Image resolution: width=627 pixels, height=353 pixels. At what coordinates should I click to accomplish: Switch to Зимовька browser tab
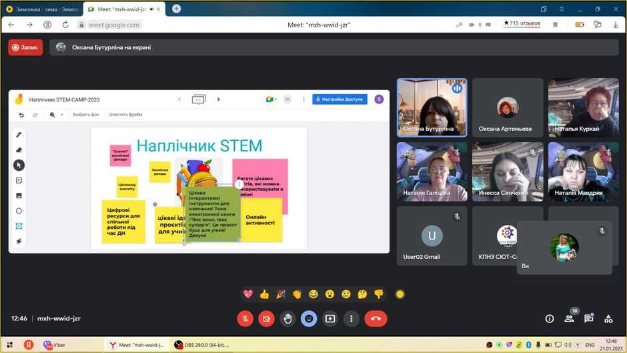click(43, 9)
